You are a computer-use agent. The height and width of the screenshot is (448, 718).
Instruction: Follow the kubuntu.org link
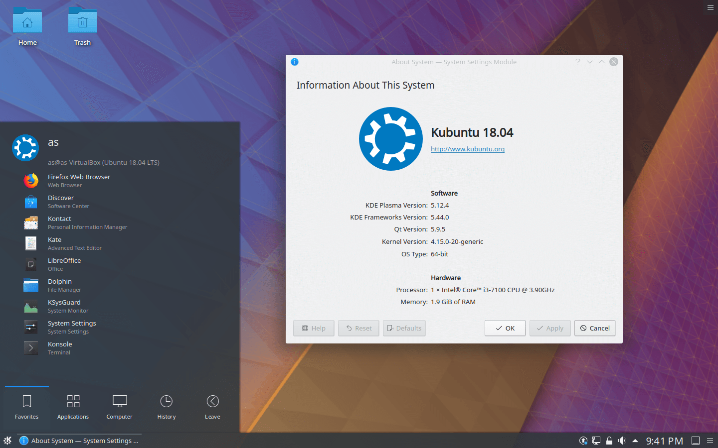(x=467, y=149)
